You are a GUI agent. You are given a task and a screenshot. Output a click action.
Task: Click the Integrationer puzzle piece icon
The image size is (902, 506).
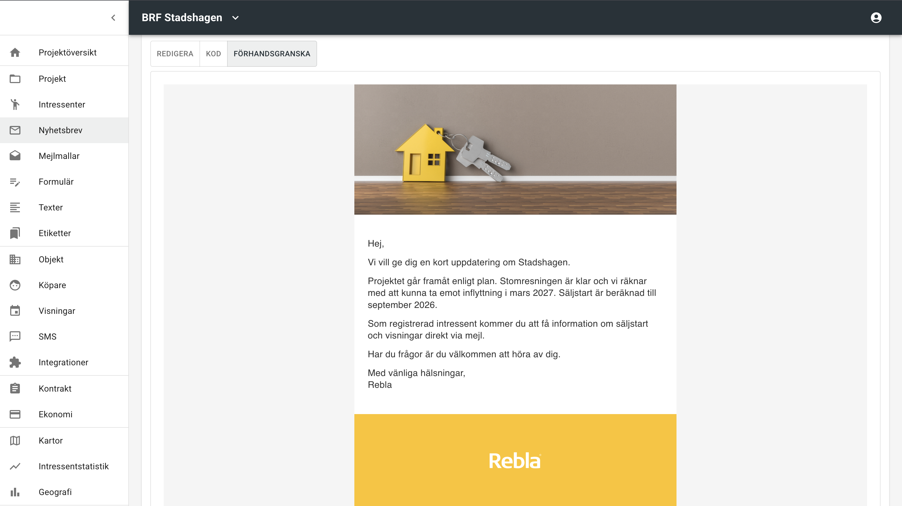[x=15, y=362]
